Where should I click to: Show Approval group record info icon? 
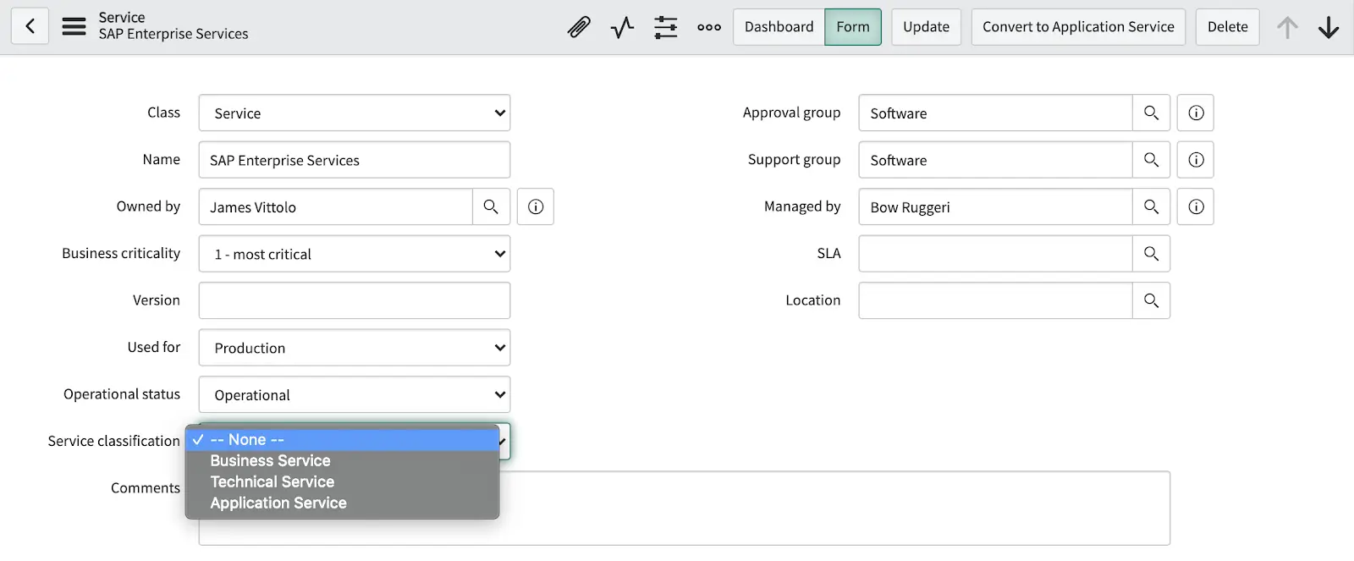[1196, 113]
